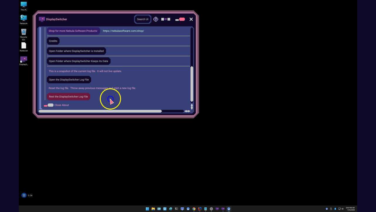Select the Notes.txt file on desktop
The image size is (376, 212).
point(24,47)
